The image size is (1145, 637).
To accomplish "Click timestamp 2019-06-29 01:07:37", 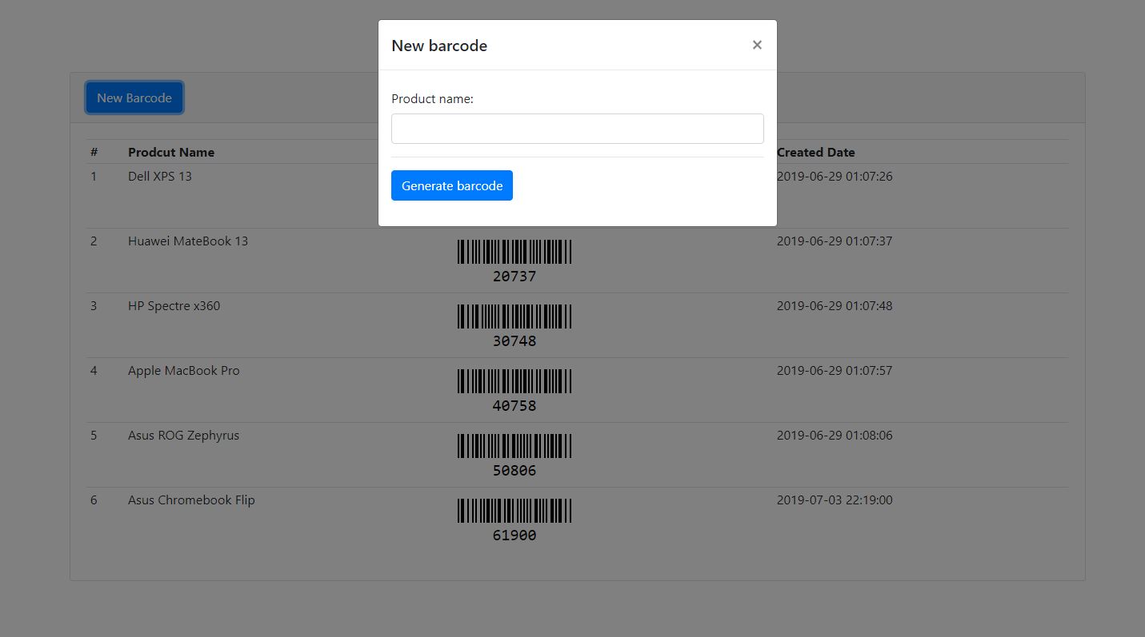I will [x=835, y=241].
